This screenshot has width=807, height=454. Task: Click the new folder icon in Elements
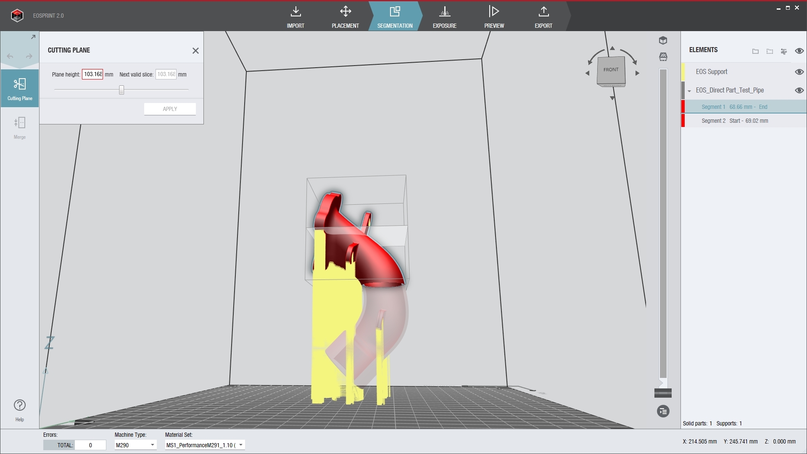pyautogui.click(x=755, y=51)
